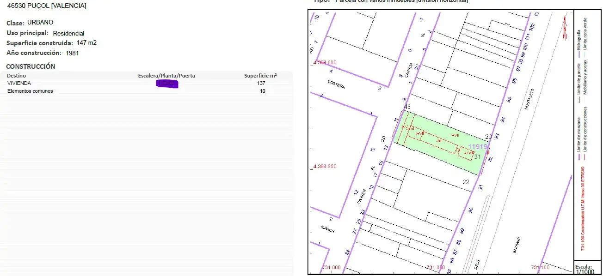
Task: Select the 'Elementos comunes' row label
Action: click(x=30, y=91)
